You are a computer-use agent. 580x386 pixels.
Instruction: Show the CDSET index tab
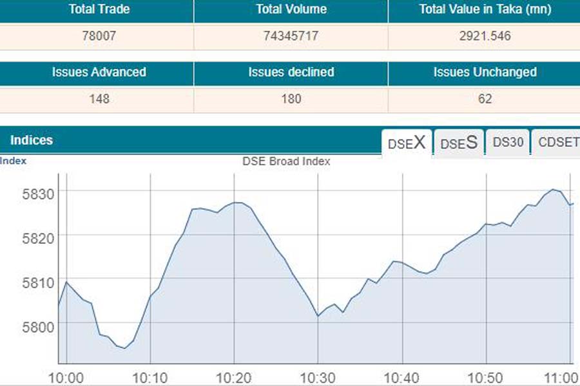click(557, 143)
